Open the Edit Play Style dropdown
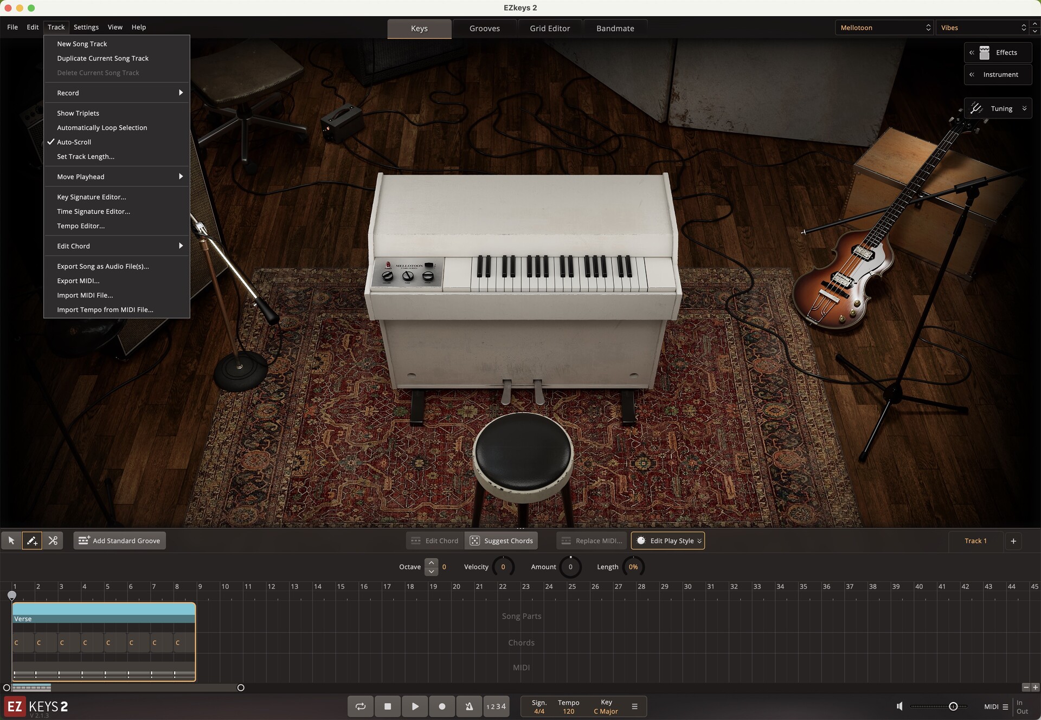This screenshot has width=1041, height=720. point(668,541)
